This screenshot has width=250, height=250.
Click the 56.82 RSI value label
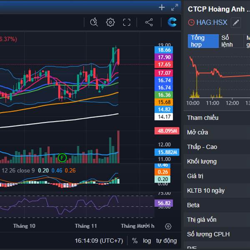pyautogui.click(x=164, y=203)
